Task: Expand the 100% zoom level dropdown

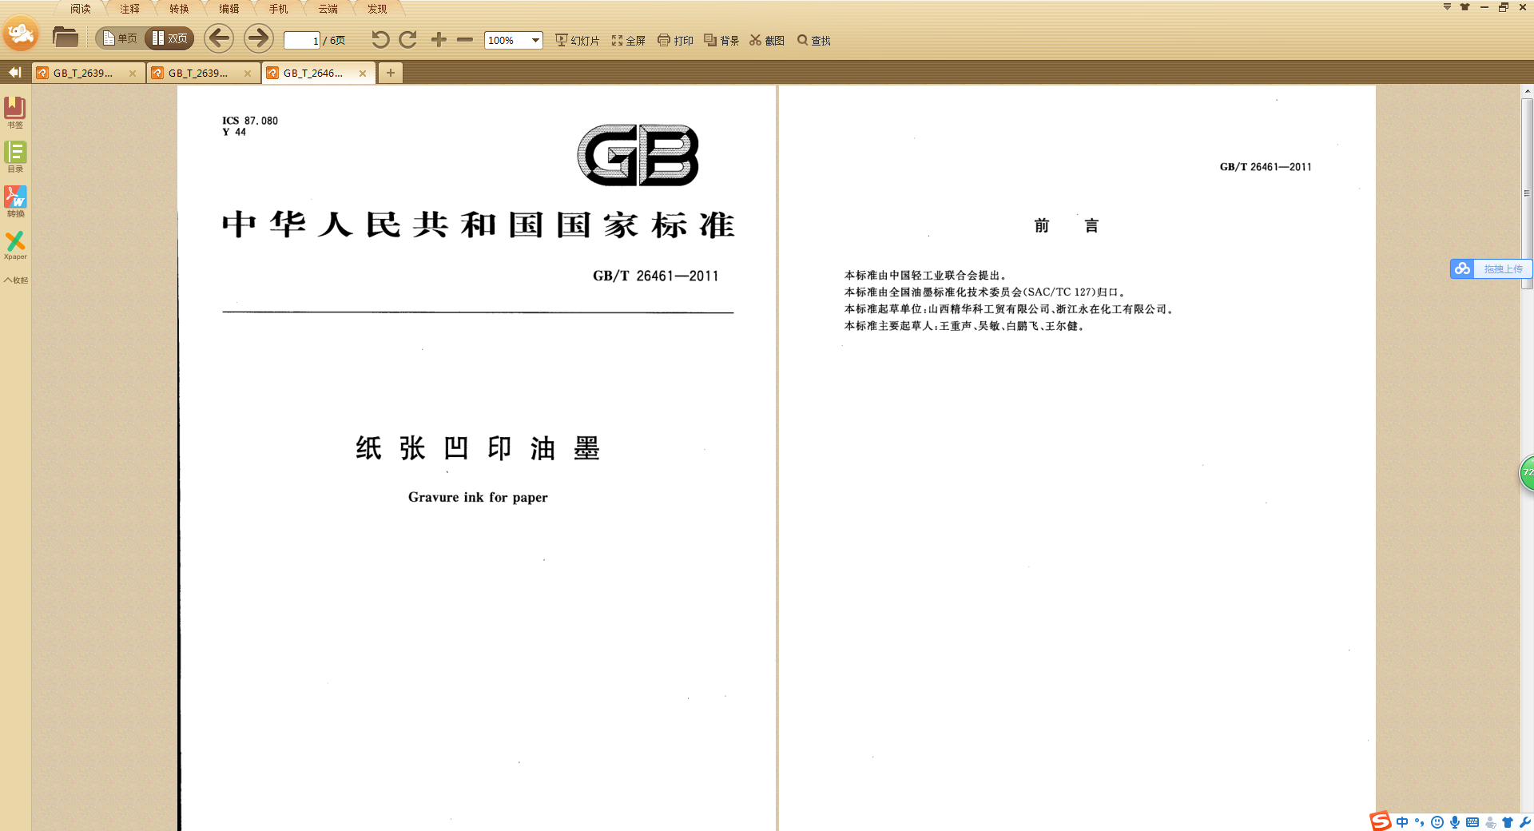Action: point(535,41)
